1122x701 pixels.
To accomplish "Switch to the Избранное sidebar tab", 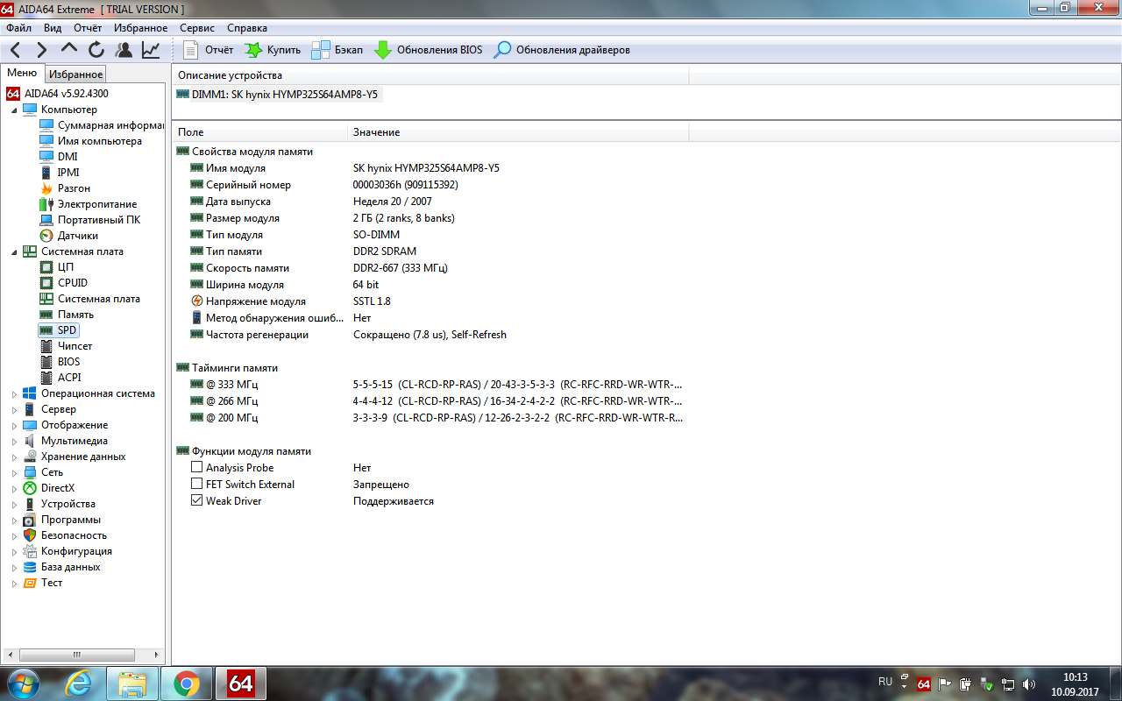I will (x=75, y=74).
